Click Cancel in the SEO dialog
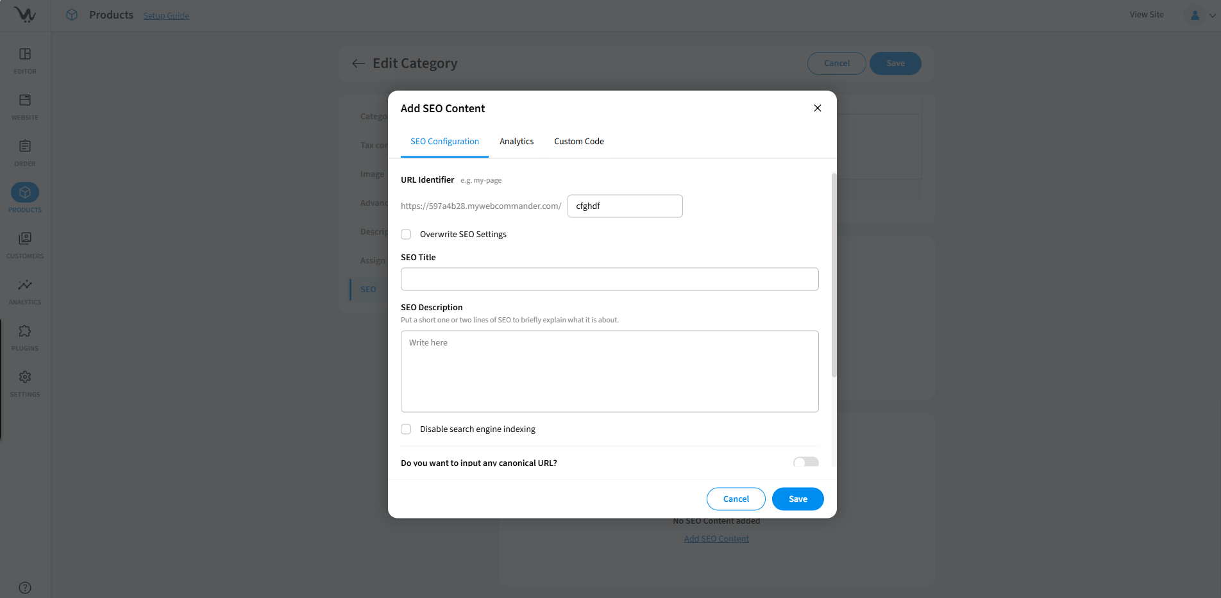 [736, 499]
